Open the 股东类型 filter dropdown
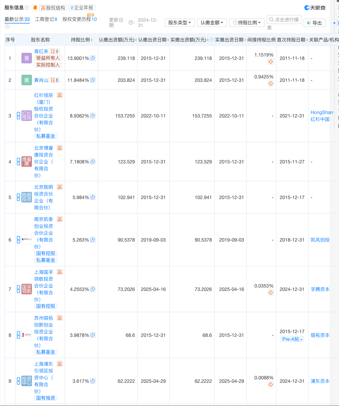The image size is (339, 406). [180, 23]
